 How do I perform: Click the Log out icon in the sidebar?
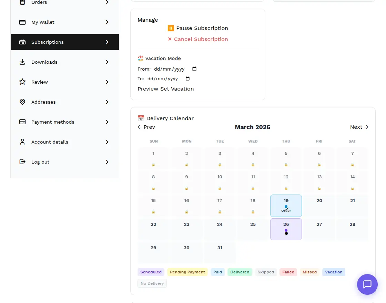[22, 162]
